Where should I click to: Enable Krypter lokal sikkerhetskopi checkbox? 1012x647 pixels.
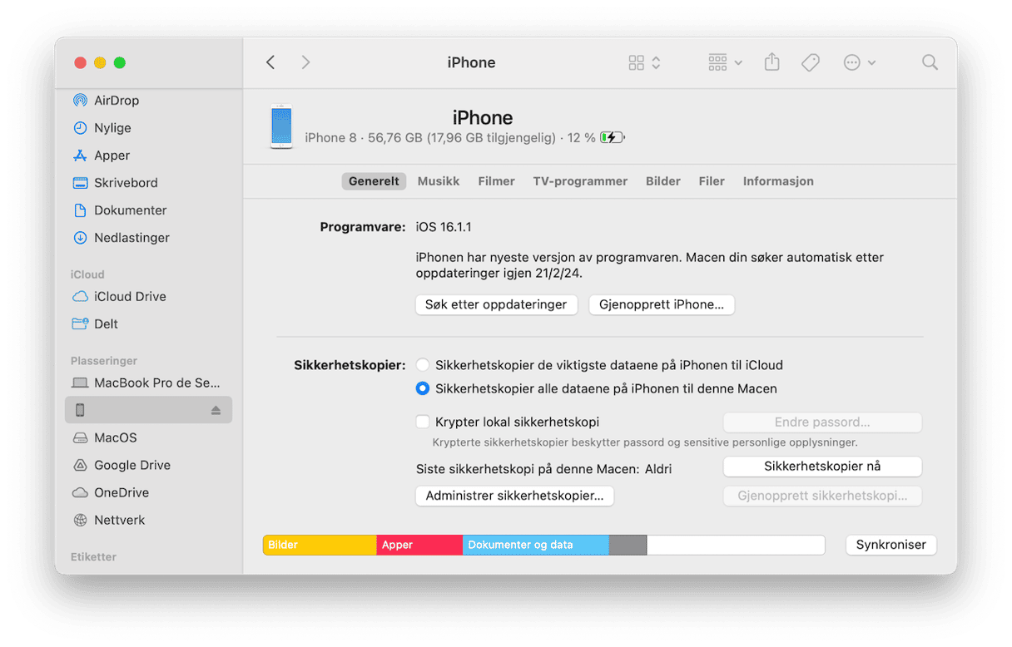coord(423,422)
